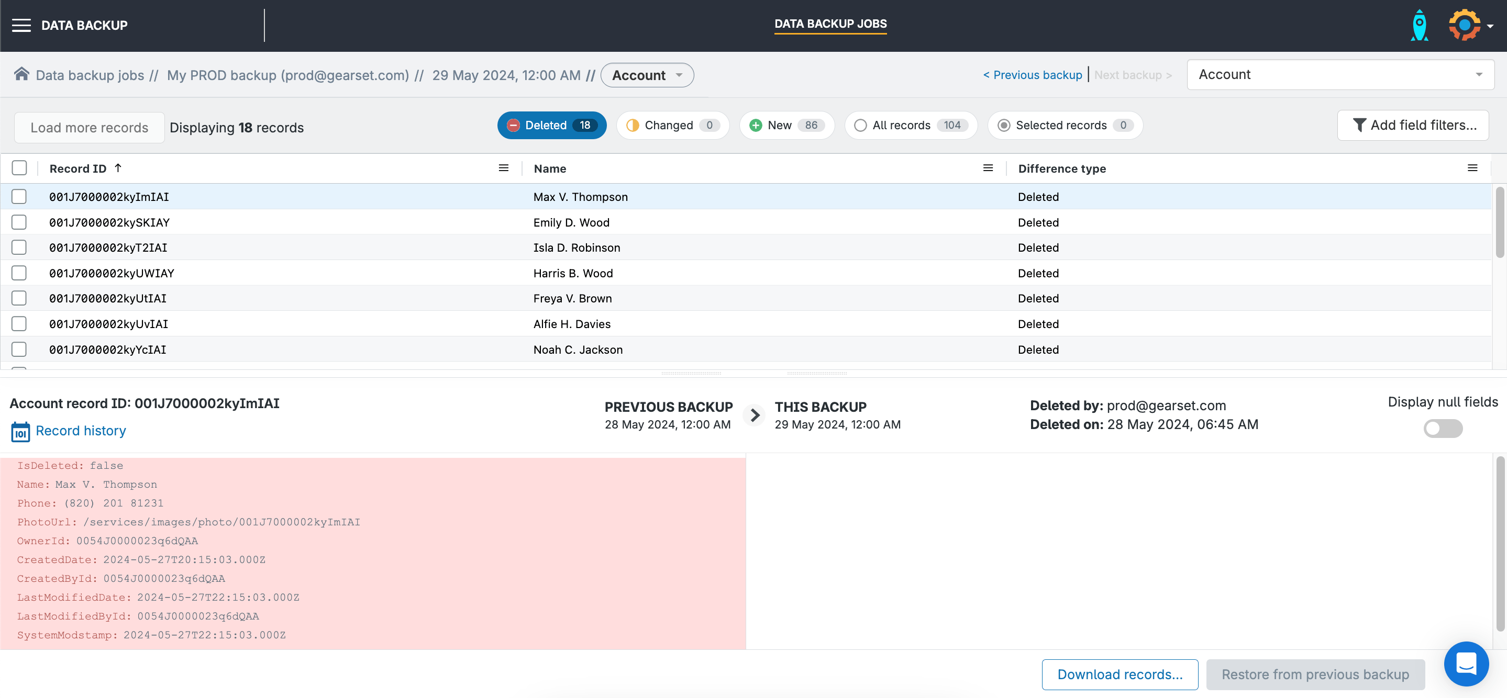The image size is (1507, 698).
Task: Open the hamburger navigation menu
Action: point(21,25)
